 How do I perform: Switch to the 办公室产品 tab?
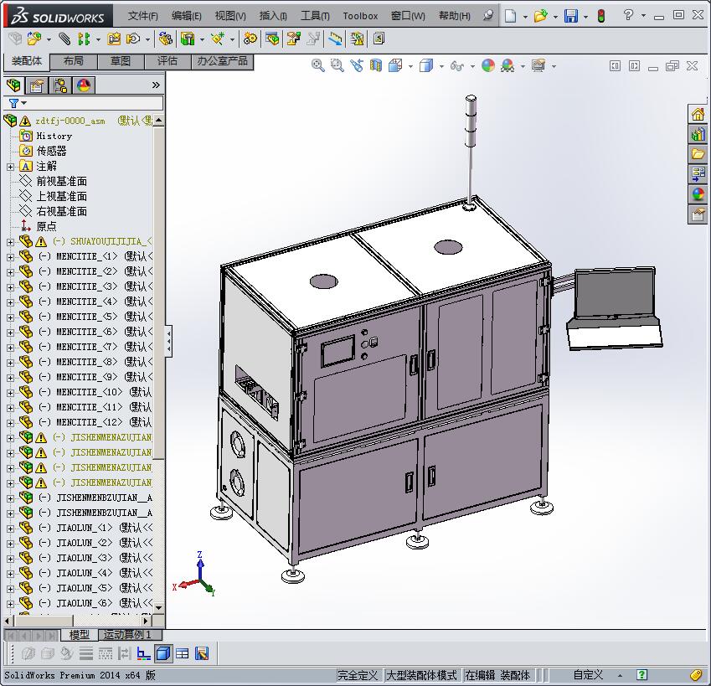click(x=222, y=61)
